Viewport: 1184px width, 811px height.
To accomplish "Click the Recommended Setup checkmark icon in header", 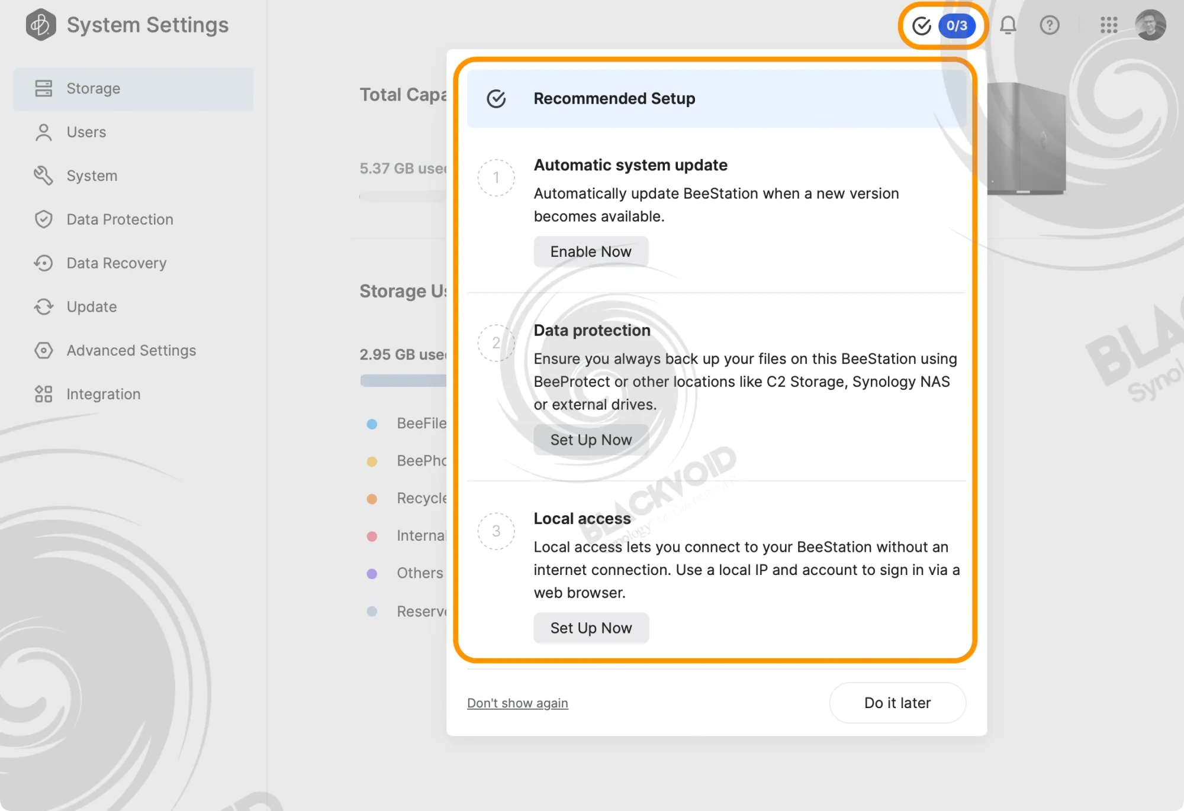I will pos(496,99).
